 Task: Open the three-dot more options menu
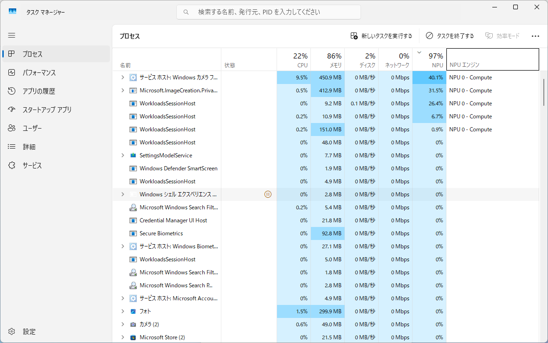[535, 36]
